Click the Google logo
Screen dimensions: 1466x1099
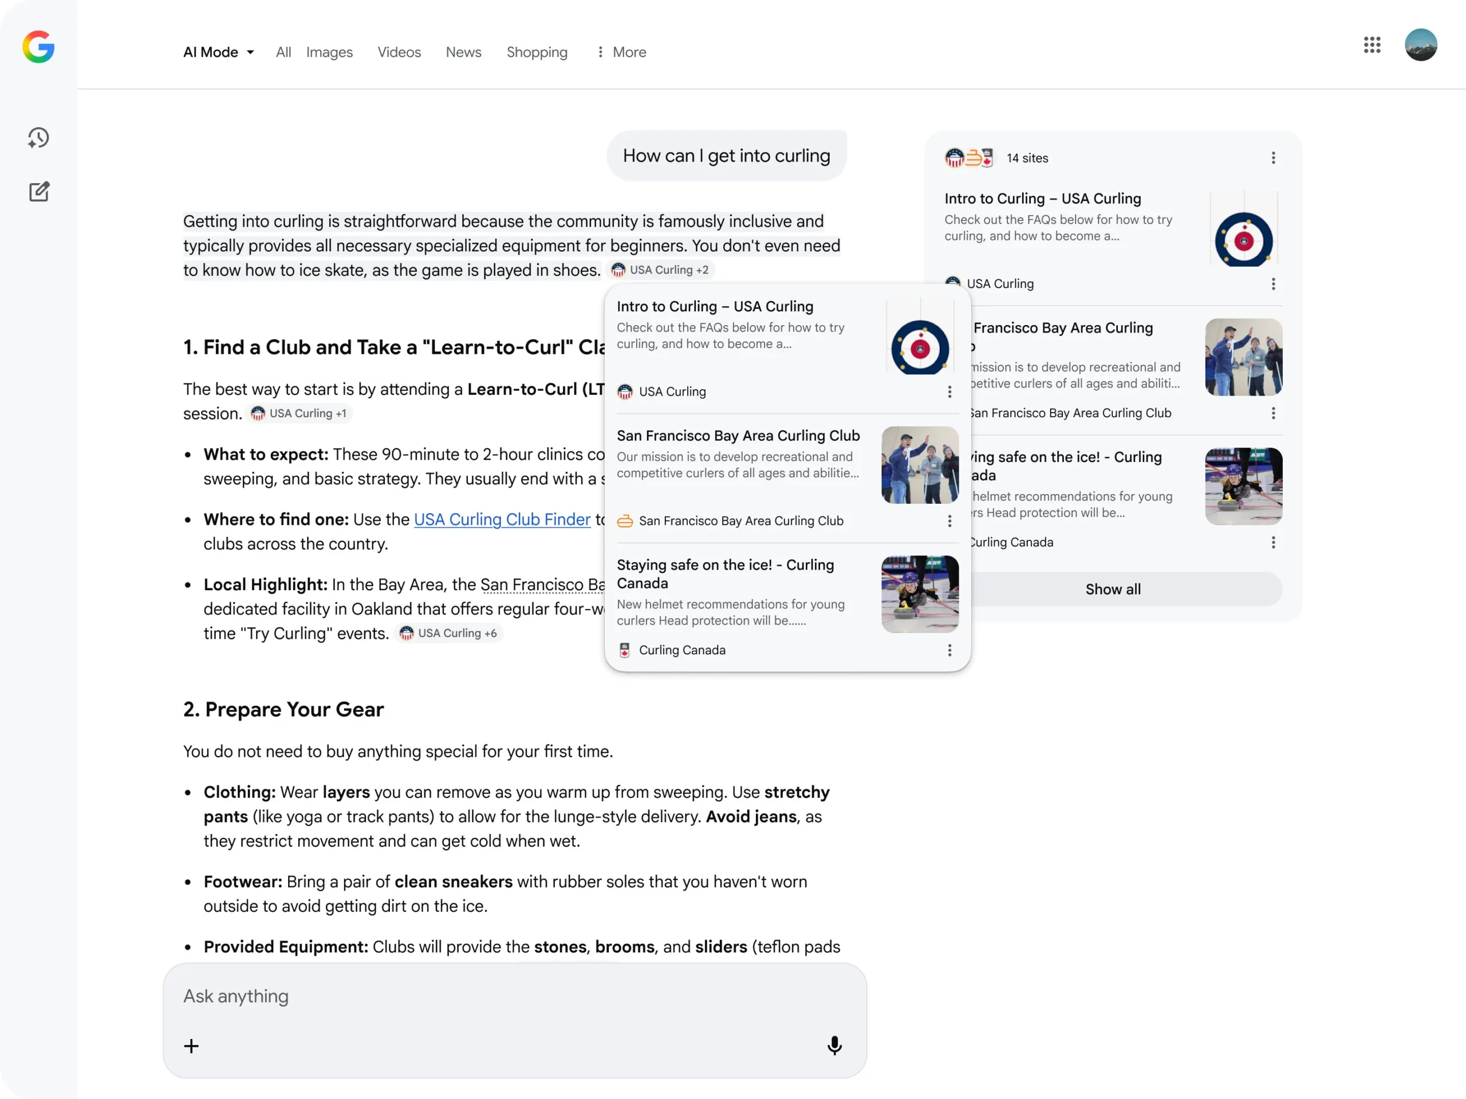tap(38, 46)
